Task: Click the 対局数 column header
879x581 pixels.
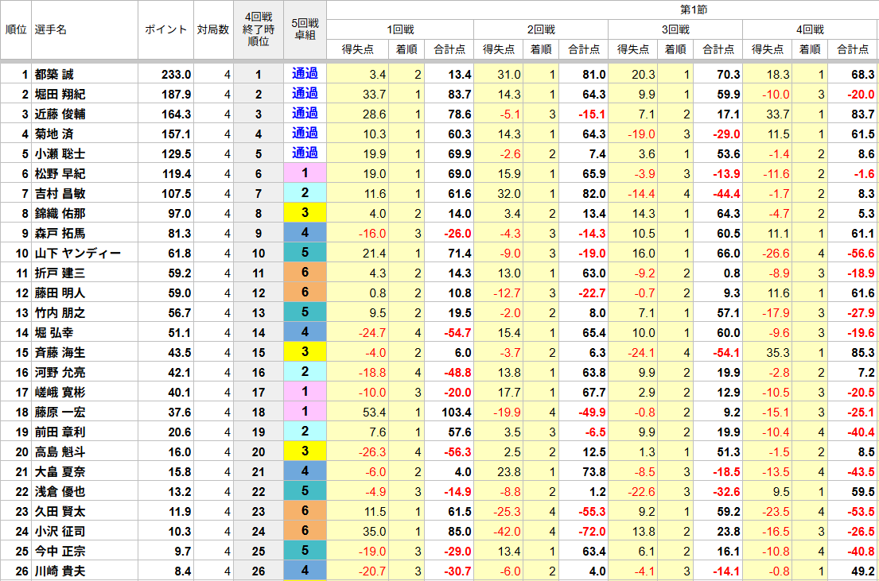Action: click(x=213, y=29)
